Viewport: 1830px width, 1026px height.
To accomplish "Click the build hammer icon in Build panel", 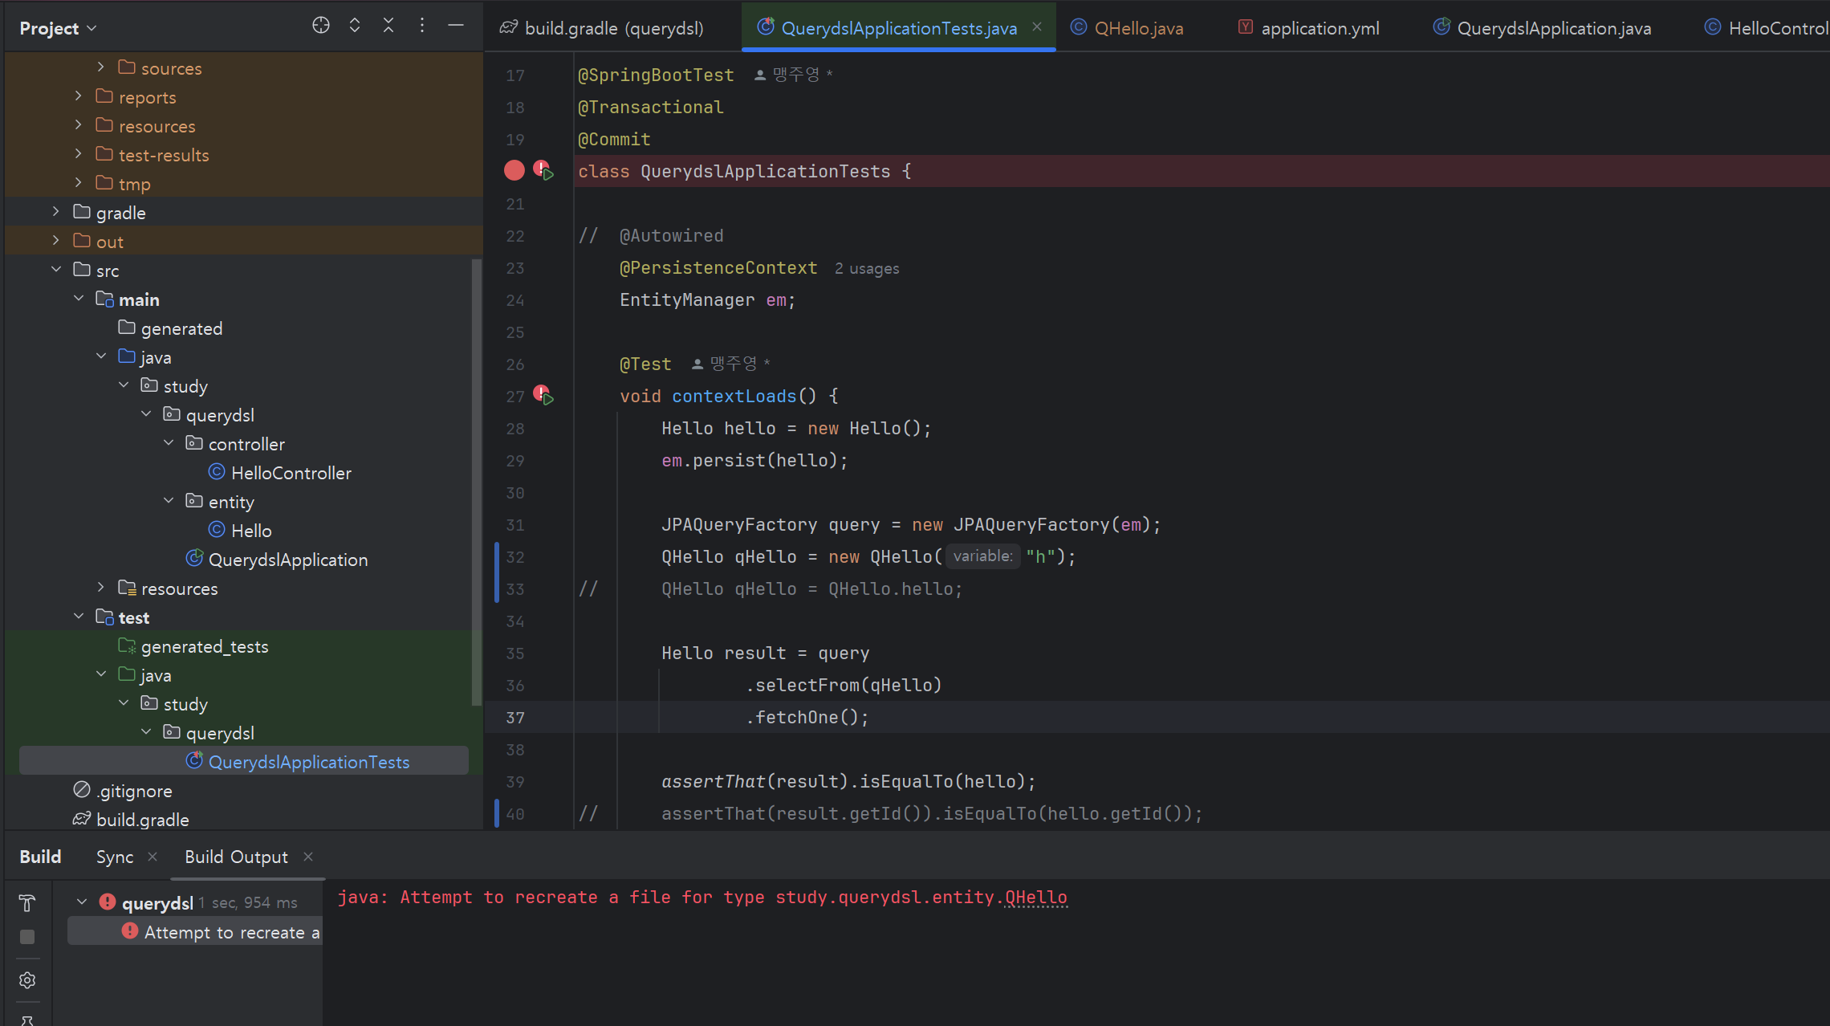I will tap(27, 903).
